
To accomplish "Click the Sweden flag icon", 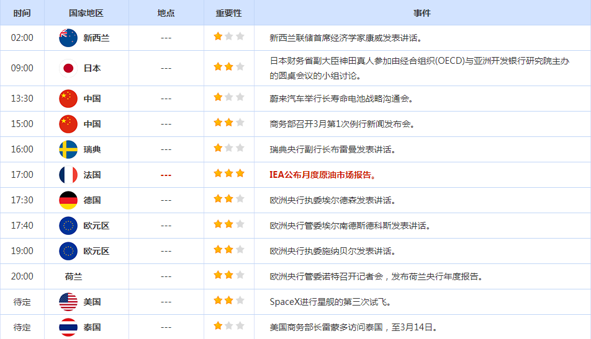I will click(68, 149).
